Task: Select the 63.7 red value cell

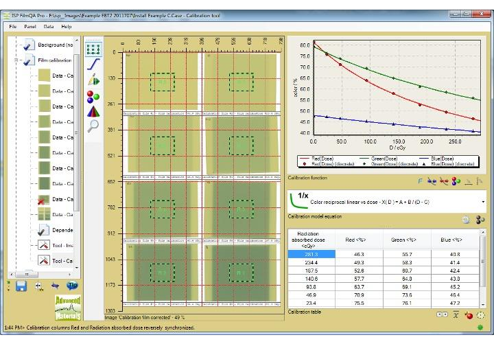Action: pyautogui.click(x=359, y=287)
